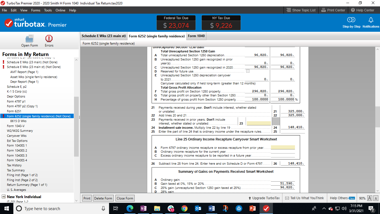Image resolution: width=380 pixels, height=214 pixels.
Task: Open the Windows Start menu
Action: click(6, 208)
